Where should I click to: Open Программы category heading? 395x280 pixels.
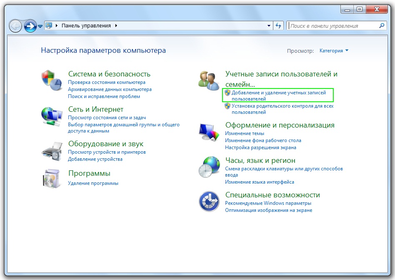click(x=89, y=173)
